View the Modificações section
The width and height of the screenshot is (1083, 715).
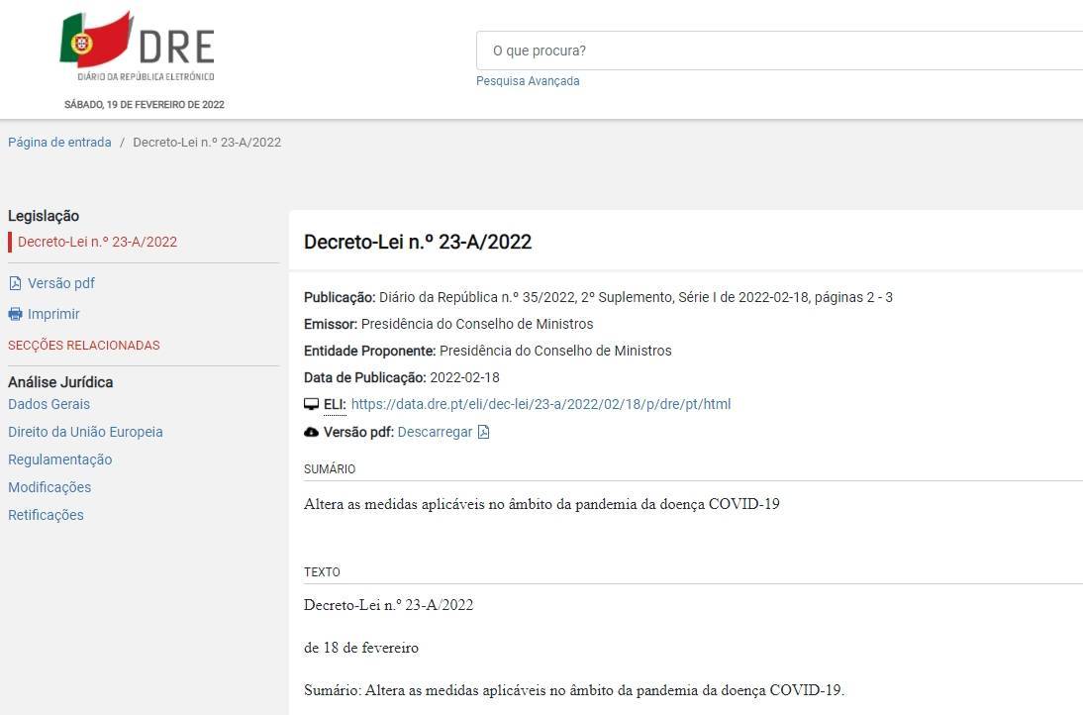tap(49, 487)
